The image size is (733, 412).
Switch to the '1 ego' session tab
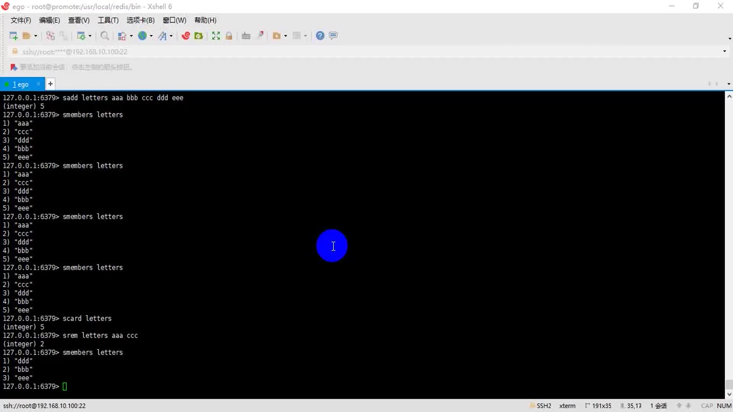(x=21, y=84)
